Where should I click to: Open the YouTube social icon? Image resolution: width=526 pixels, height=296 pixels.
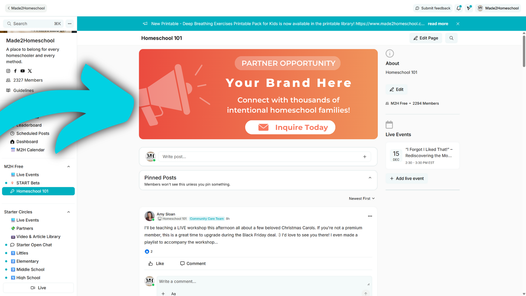22,71
